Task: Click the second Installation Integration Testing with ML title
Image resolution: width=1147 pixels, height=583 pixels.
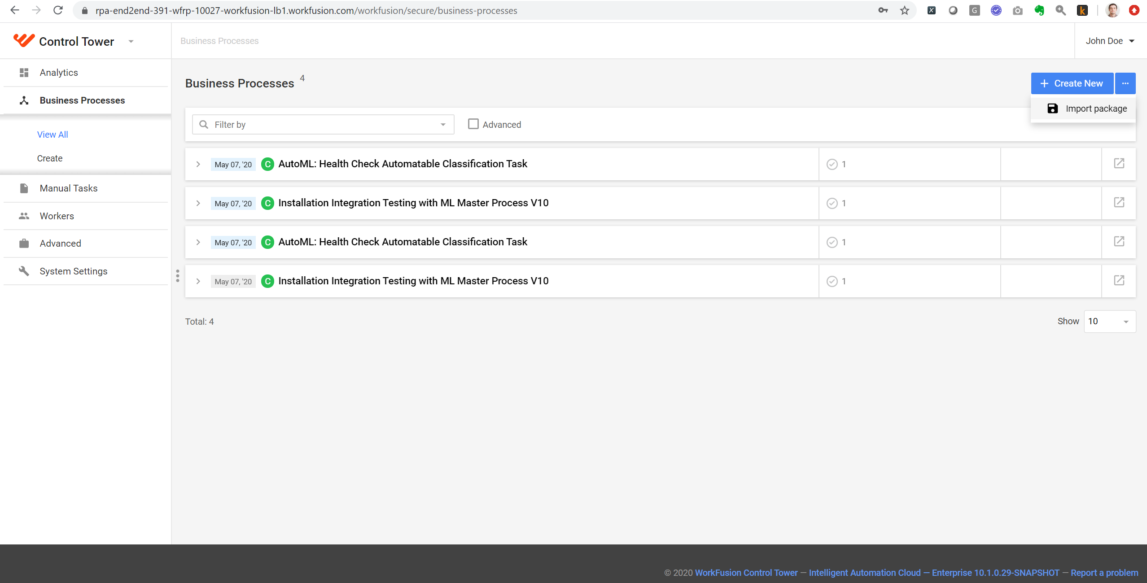Action: [413, 281]
